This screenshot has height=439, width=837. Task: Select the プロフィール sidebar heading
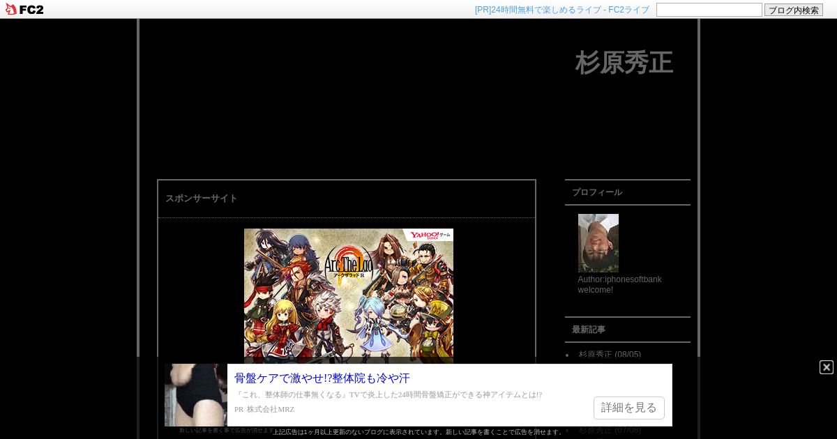click(597, 192)
